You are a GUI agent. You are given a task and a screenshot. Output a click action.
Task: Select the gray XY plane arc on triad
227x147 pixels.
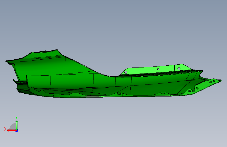pos(13,127)
